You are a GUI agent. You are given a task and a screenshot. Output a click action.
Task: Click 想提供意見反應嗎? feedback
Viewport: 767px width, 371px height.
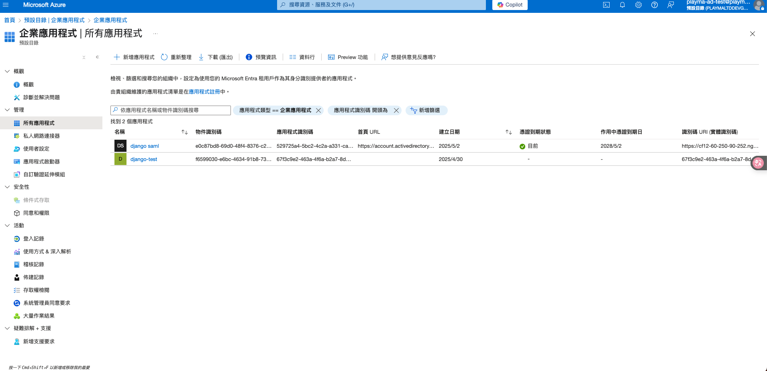tap(408, 57)
